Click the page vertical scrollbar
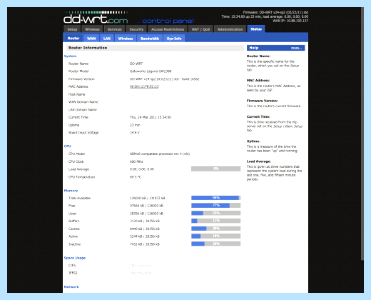This screenshot has height=300, width=371. click(362, 134)
